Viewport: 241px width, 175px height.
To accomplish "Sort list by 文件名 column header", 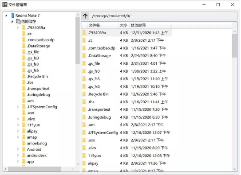I will coord(103,25).
